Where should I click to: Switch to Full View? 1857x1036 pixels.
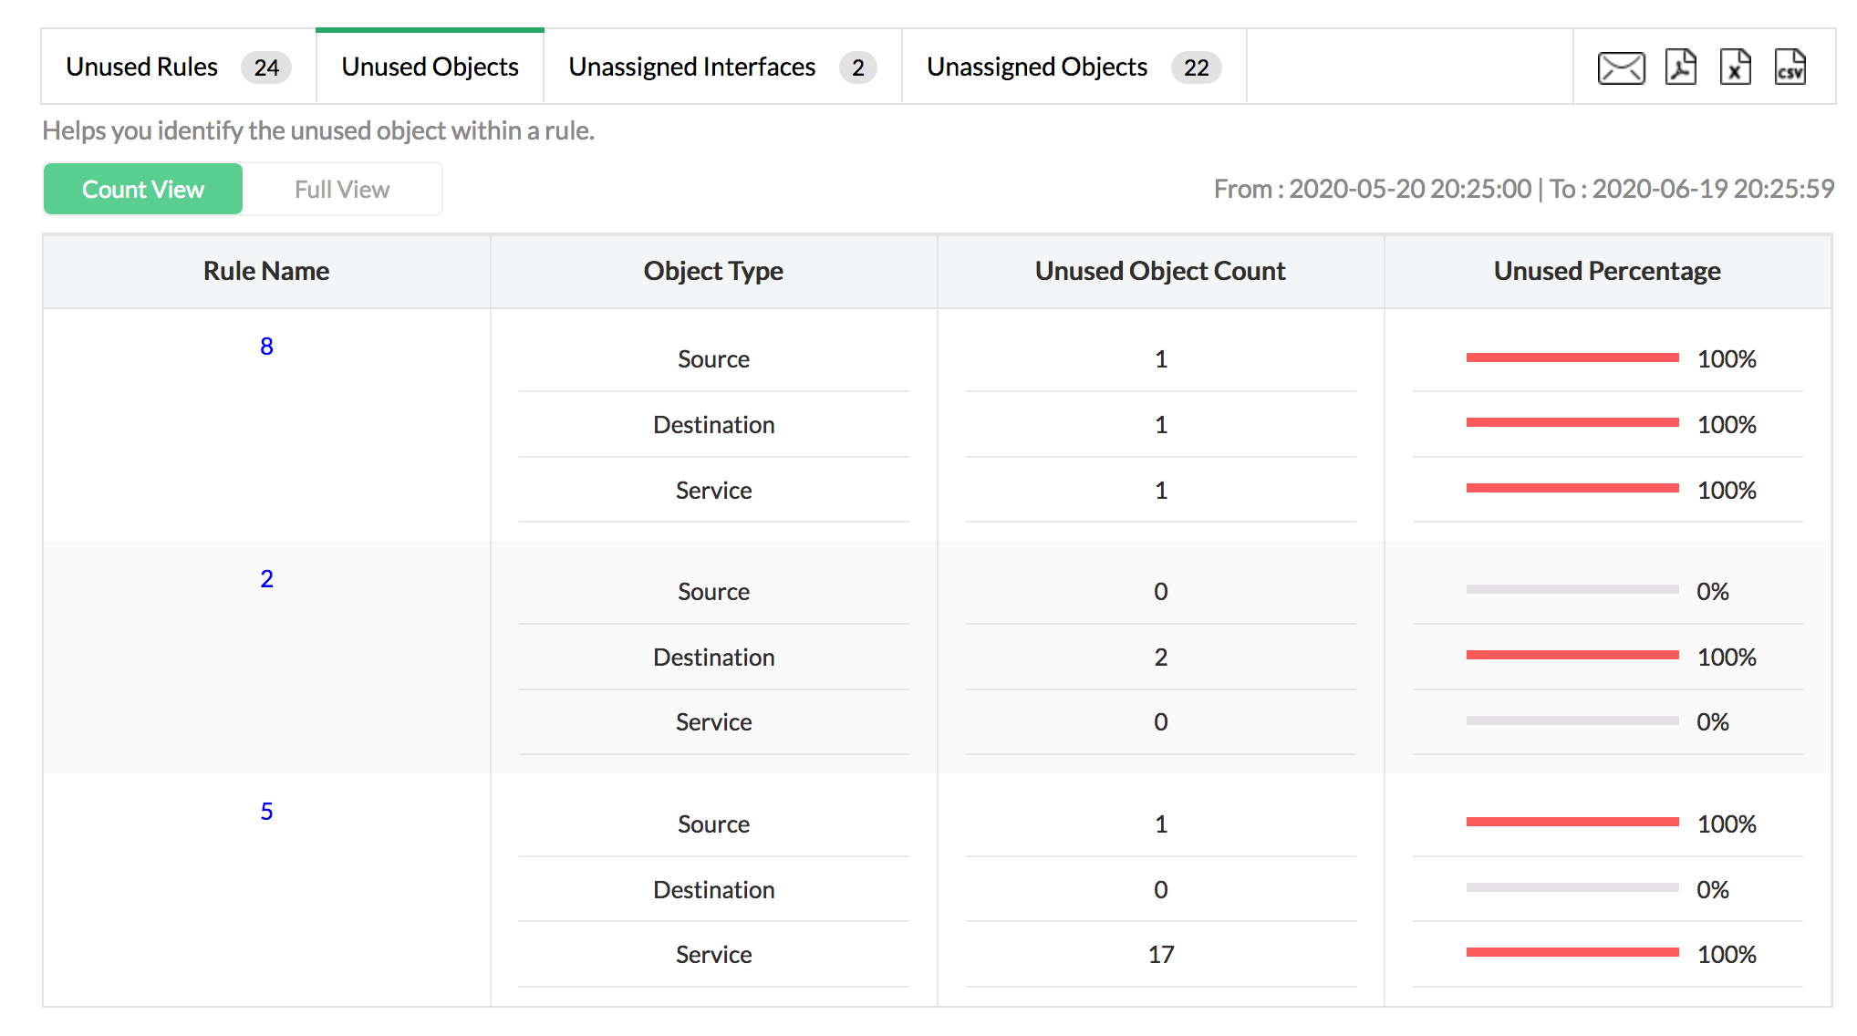tap(342, 189)
